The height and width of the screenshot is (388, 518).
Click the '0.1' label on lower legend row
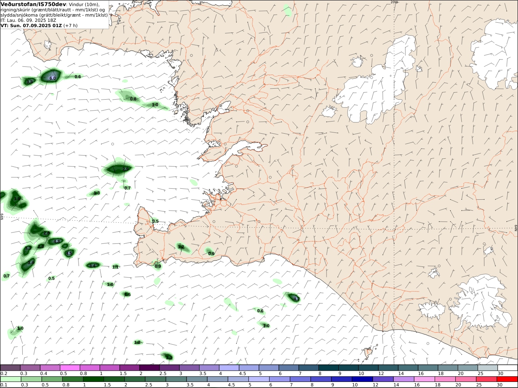coord(4,385)
